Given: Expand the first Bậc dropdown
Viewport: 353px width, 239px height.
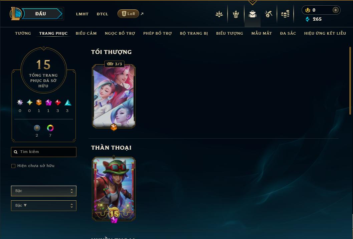Looking at the screenshot, I should click(44, 191).
